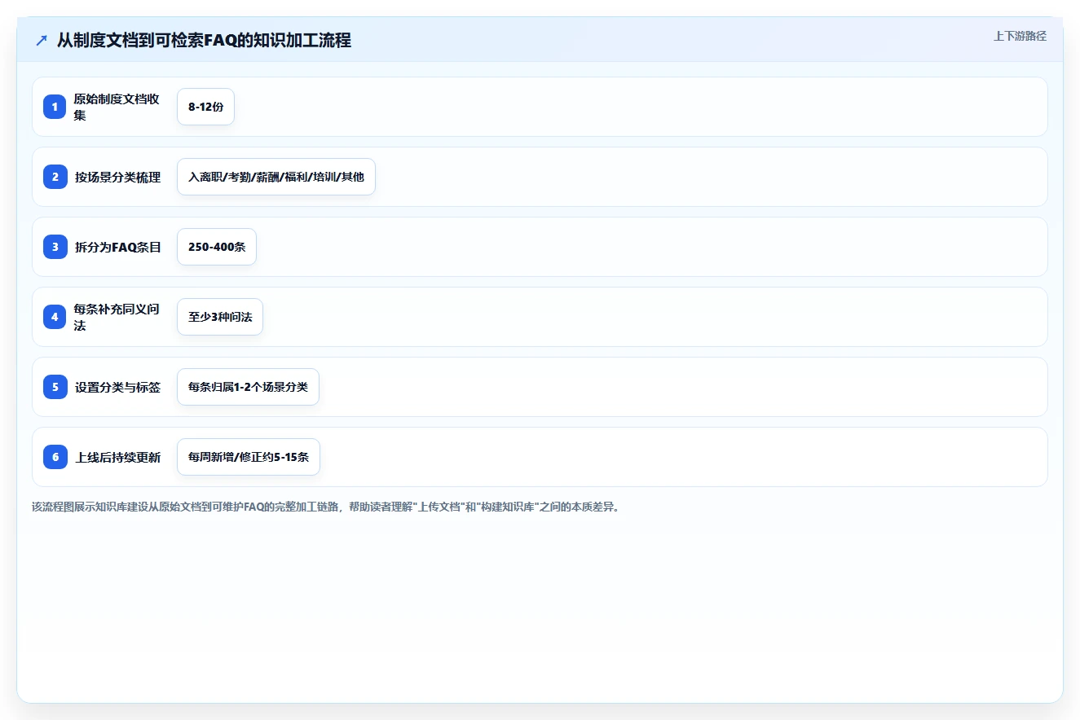Select the 8-12份 tag
Image resolution: width=1080 pixels, height=720 pixels.
click(205, 107)
